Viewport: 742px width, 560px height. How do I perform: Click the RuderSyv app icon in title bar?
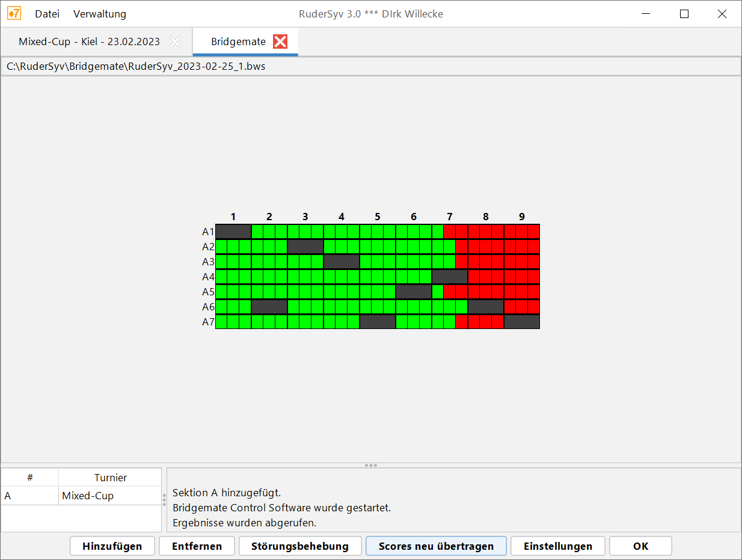13,14
